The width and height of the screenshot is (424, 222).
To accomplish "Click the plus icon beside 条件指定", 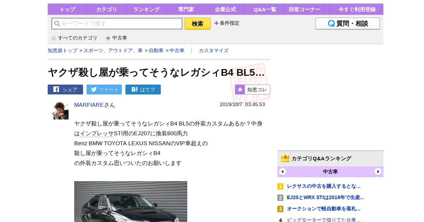I will 216,23.
